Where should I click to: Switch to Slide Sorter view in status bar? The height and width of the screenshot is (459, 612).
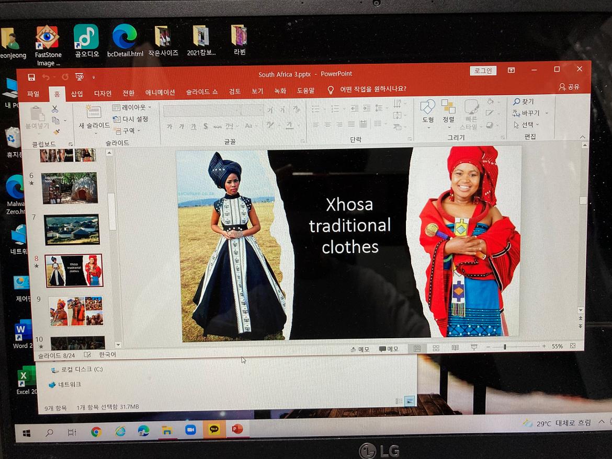(x=436, y=348)
